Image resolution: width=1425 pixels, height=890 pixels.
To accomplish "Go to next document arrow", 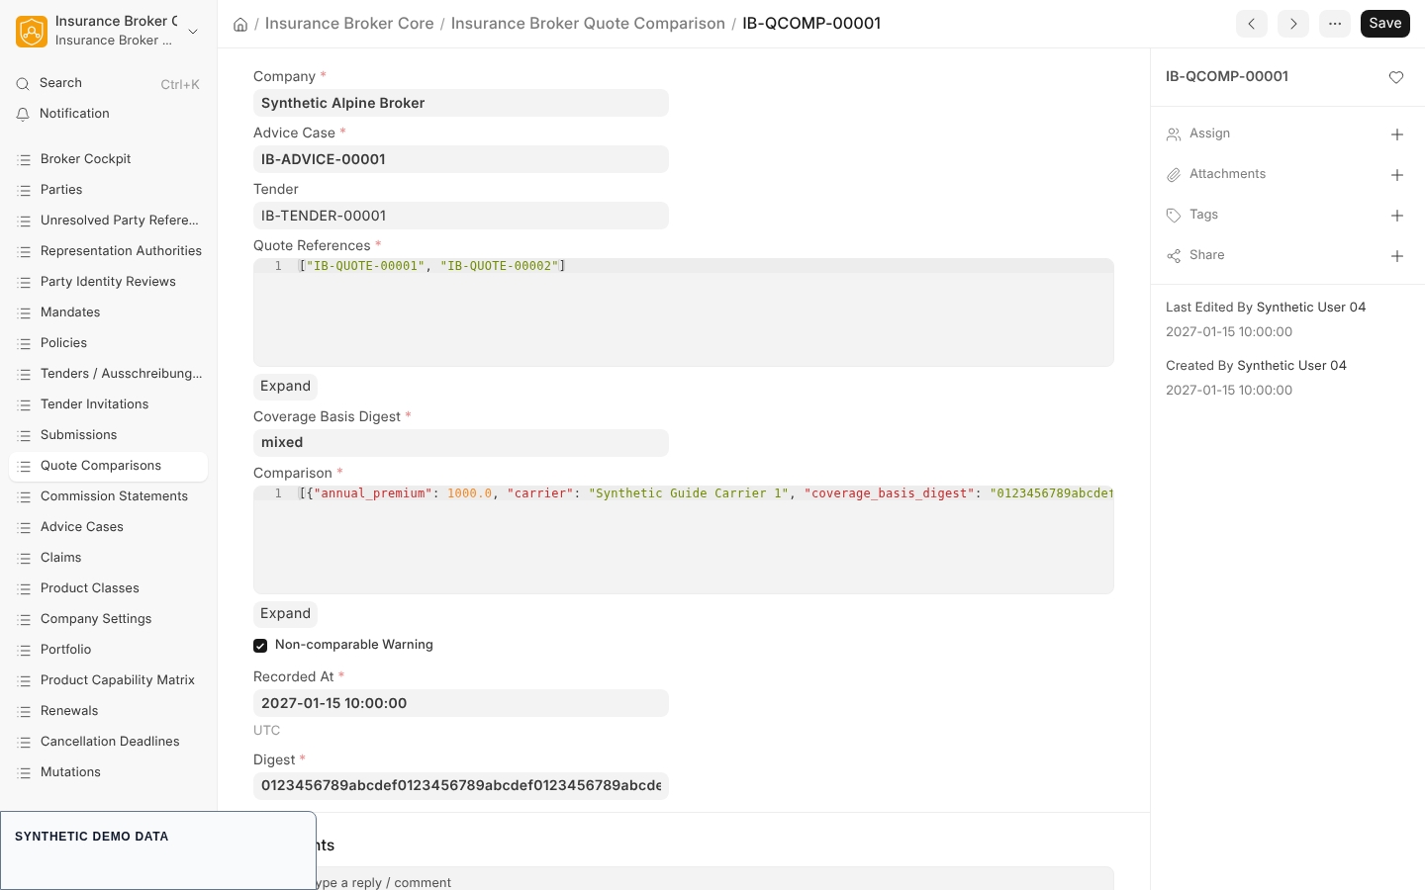I will [1293, 24].
